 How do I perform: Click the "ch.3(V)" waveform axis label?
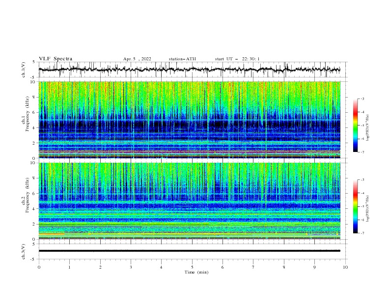24,251
